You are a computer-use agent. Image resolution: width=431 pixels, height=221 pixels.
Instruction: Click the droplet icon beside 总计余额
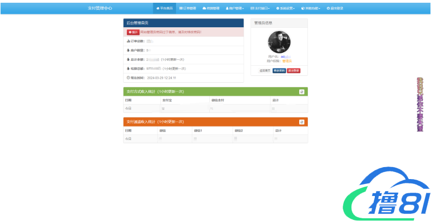pos(129,59)
